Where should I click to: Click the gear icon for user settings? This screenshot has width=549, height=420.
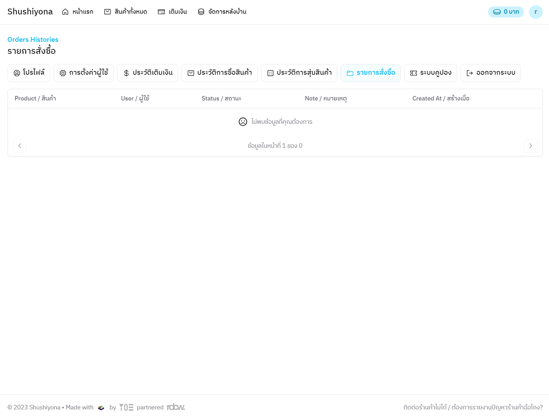click(x=63, y=73)
